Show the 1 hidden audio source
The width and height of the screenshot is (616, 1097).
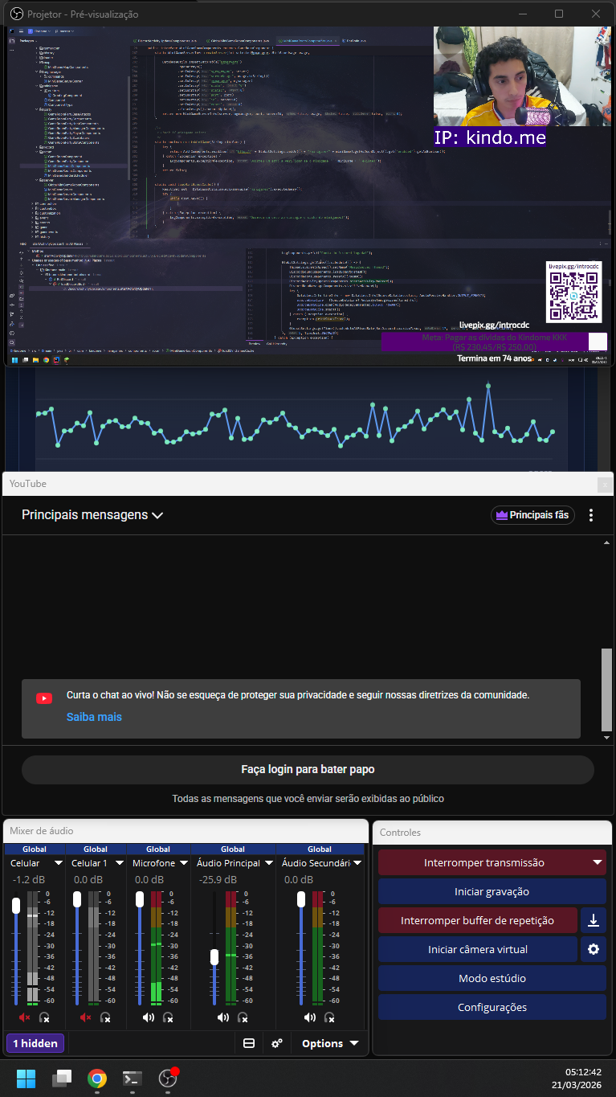[x=35, y=1043]
